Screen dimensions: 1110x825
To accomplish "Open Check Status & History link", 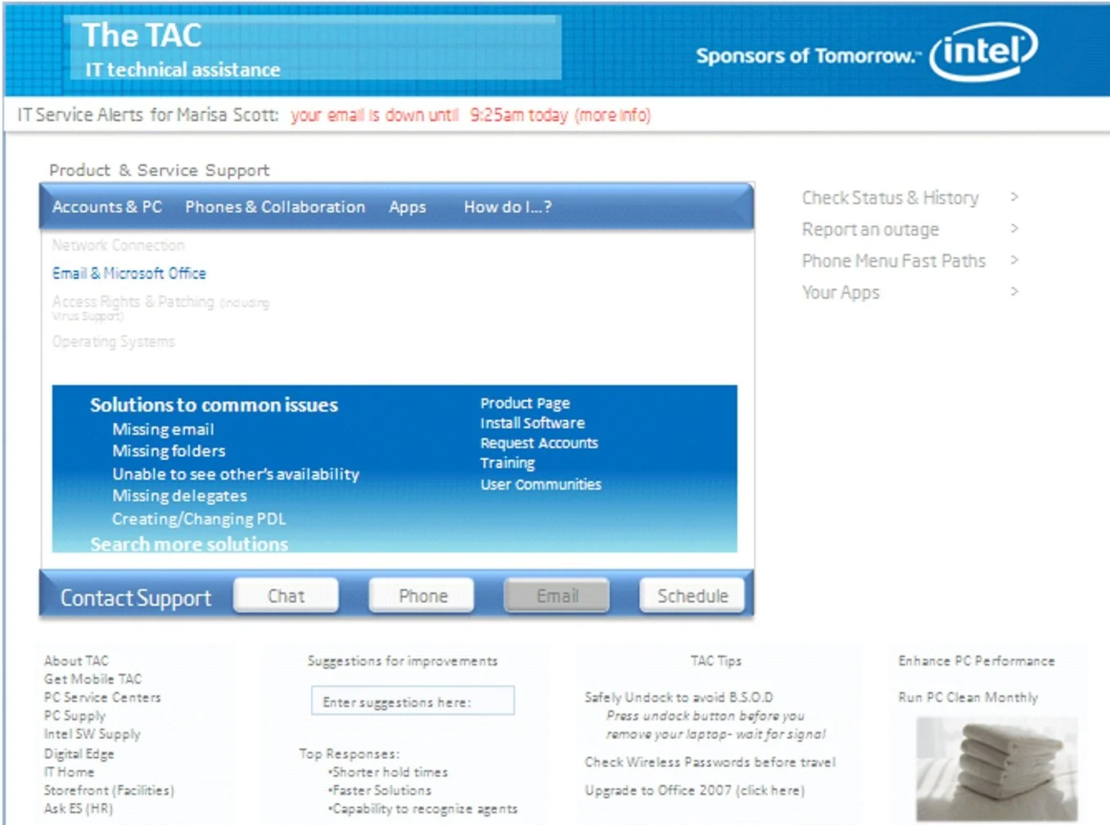I will pos(890,197).
